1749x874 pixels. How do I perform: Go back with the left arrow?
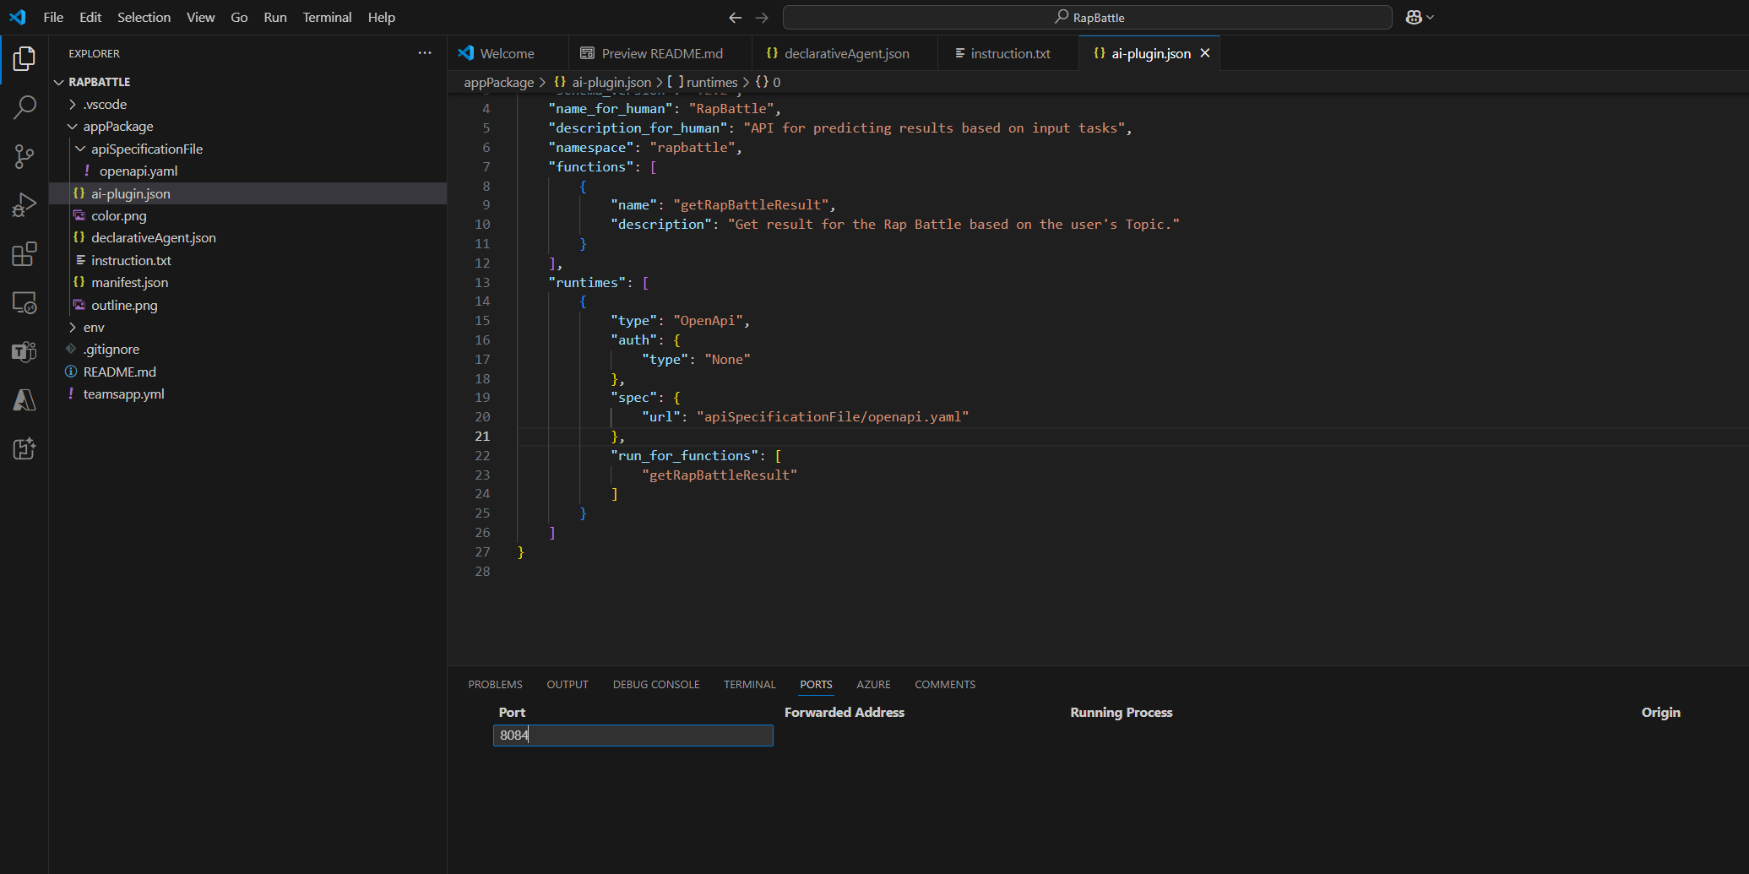pos(735,18)
